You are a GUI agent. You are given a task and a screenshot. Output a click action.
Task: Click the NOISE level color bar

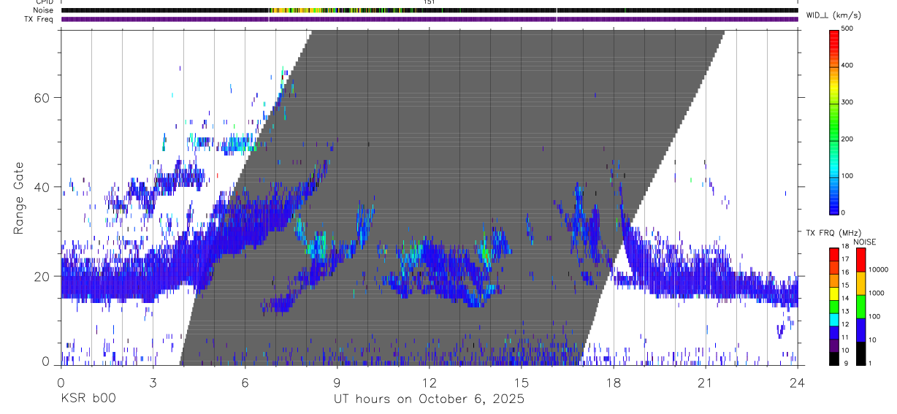860,306
